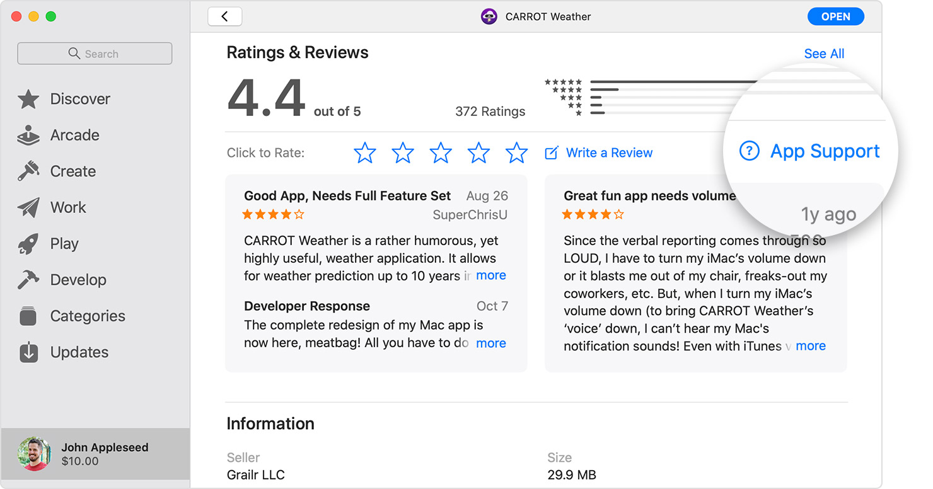The image size is (933, 489).
Task: Expand Developer Response with more link
Action: pyautogui.click(x=490, y=343)
